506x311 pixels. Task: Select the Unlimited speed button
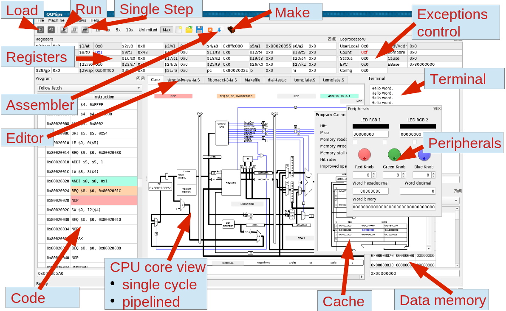(x=148, y=30)
